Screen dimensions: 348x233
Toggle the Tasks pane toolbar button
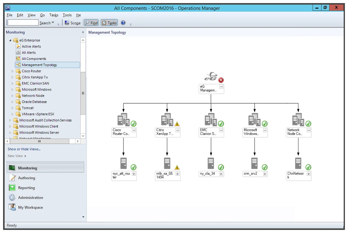point(109,23)
